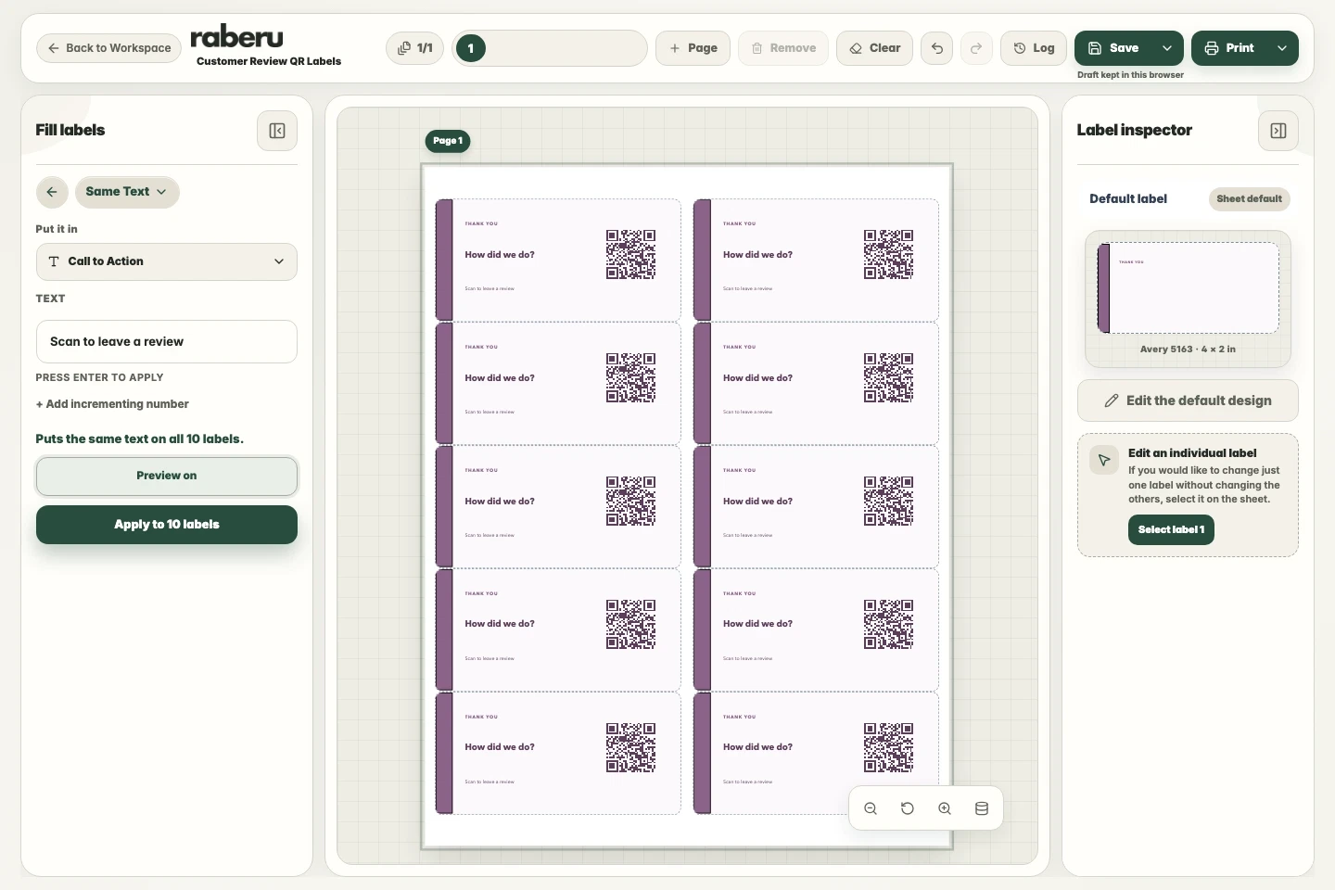This screenshot has width=1335, height=890.
Task: Zoom out the canvas
Action: (871, 808)
